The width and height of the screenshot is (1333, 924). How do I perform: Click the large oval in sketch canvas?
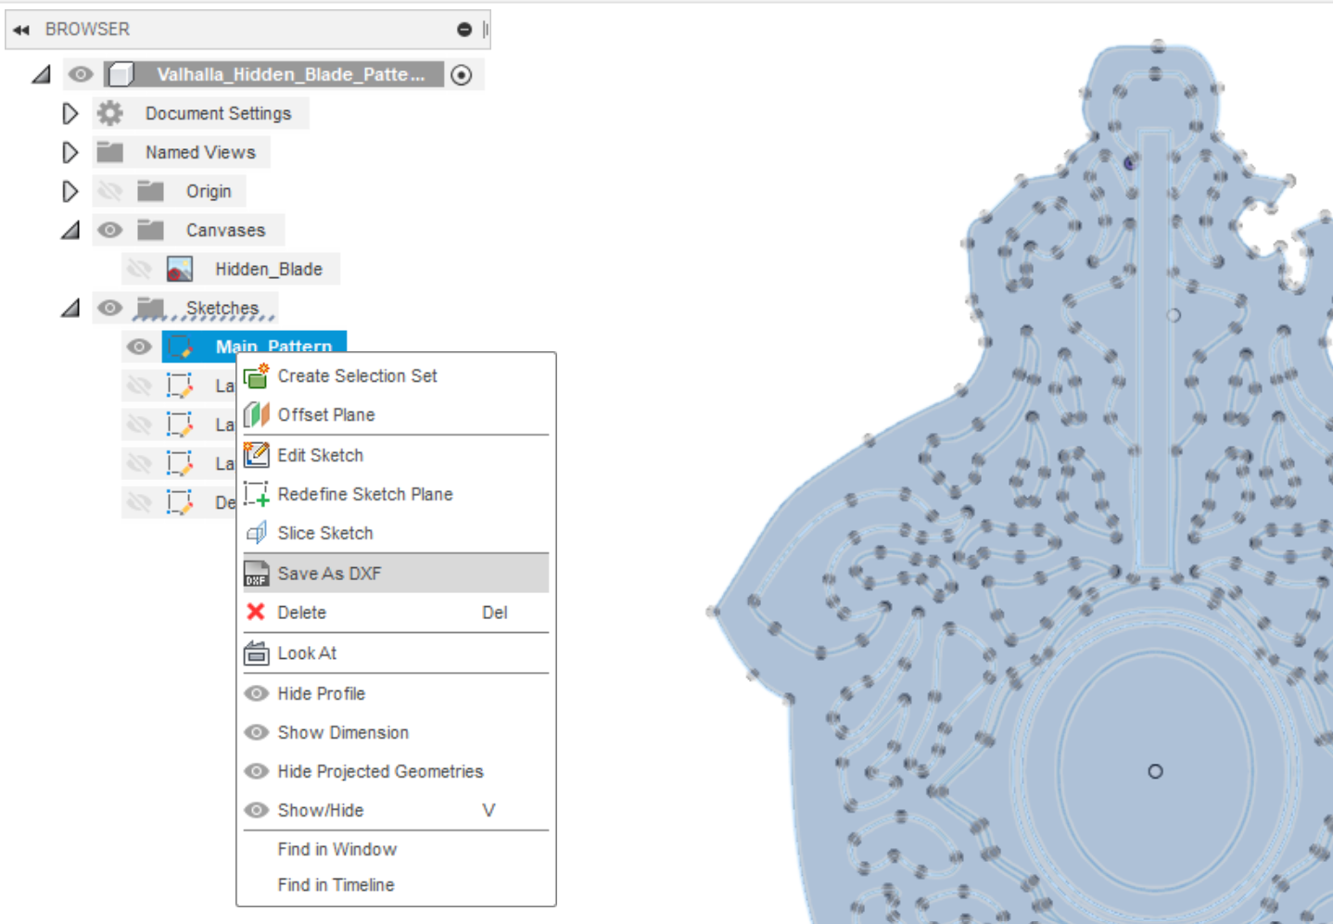click(x=1154, y=771)
